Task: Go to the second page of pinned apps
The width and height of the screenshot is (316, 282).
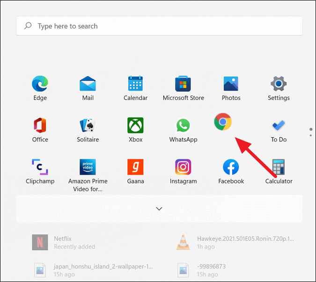Action: pos(311,135)
